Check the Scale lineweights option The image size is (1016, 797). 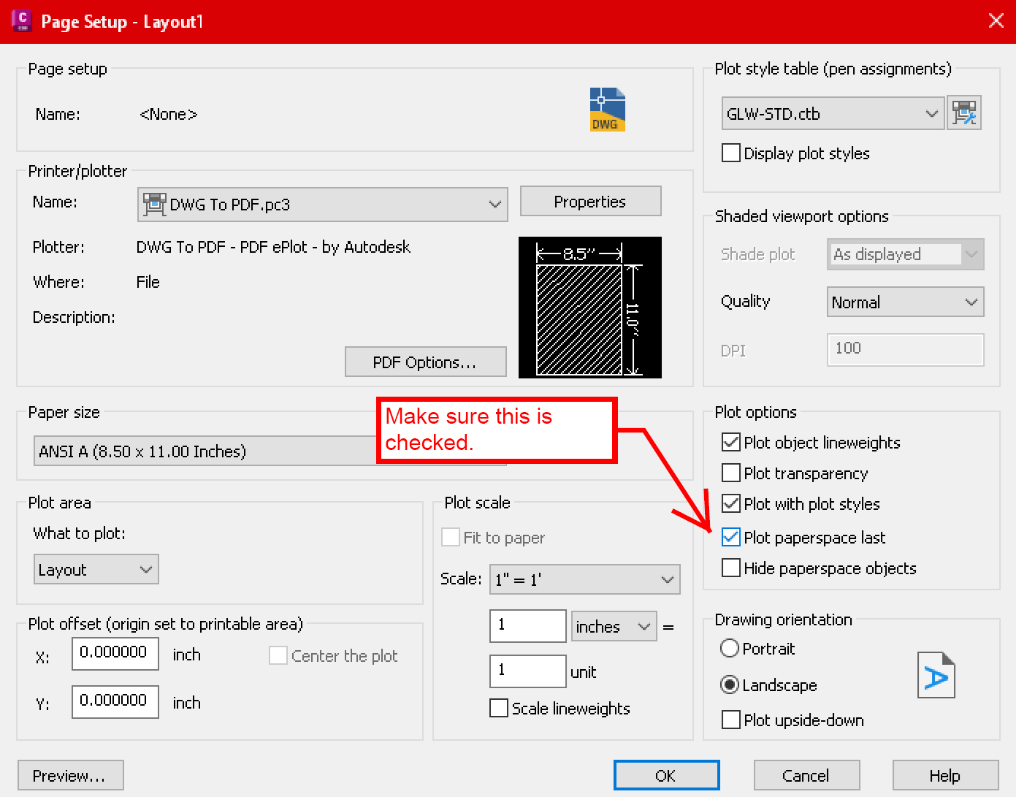(x=498, y=707)
